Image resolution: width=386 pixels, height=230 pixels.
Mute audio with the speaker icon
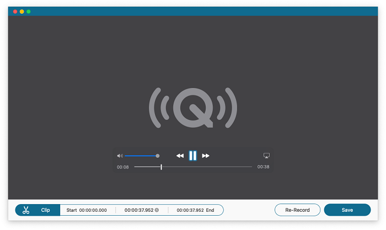tap(120, 156)
